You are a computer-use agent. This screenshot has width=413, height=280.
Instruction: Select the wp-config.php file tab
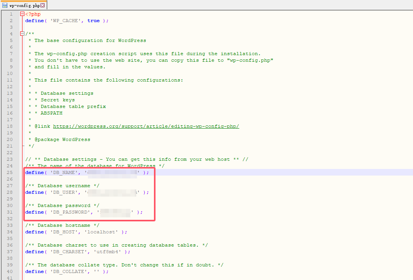(x=24, y=5)
